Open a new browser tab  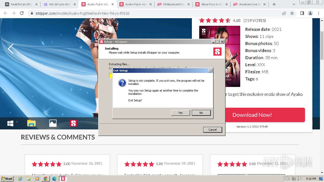click(x=274, y=4)
